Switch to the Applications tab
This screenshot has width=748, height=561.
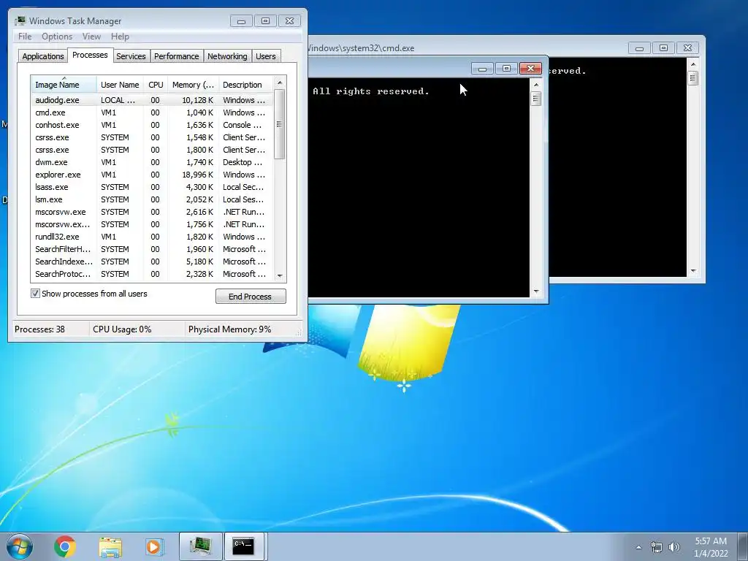point(43,56)
